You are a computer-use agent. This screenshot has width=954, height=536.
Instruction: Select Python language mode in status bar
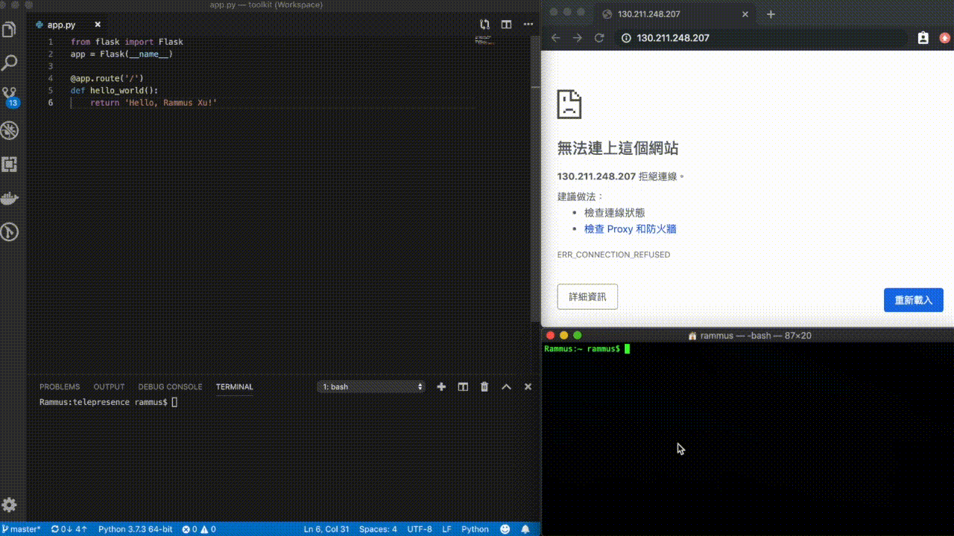coord(475,529)
